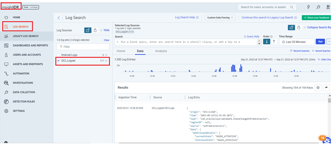This screenshot has width=336, height=146.
Task: Clear the selected log sets
Action: point(106,40)
